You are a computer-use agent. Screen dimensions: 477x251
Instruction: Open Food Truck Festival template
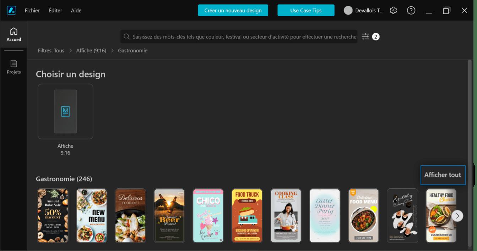[x=247, y=216]
